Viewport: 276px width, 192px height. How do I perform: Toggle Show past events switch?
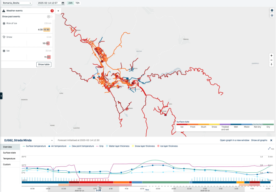(49, 17)
